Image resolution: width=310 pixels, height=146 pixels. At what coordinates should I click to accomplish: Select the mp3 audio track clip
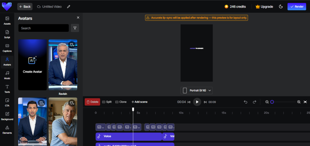tap(135, 144)
